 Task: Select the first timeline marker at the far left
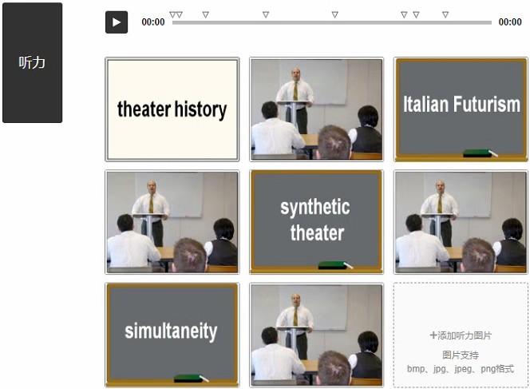[172, 14]
